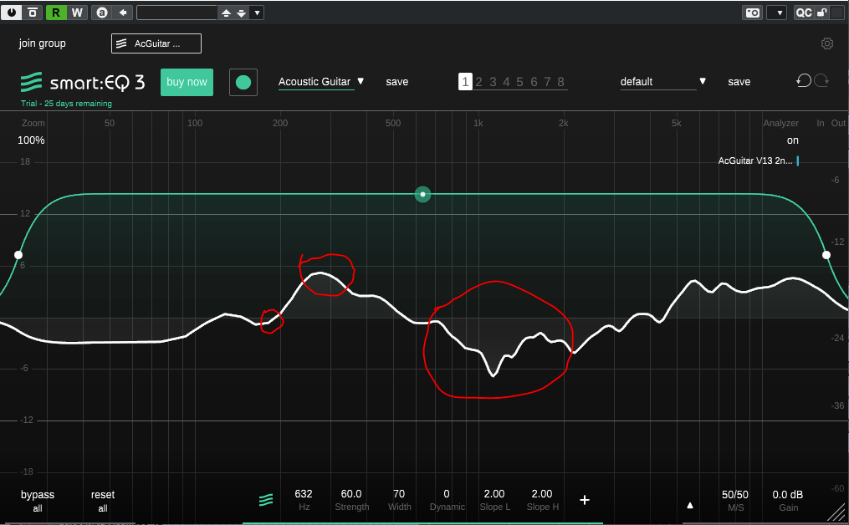Viewport: 849px width, 525px height.
Task: Open the Acoustic Guitar profile dropdown
Action: click(x=322, y=82)
